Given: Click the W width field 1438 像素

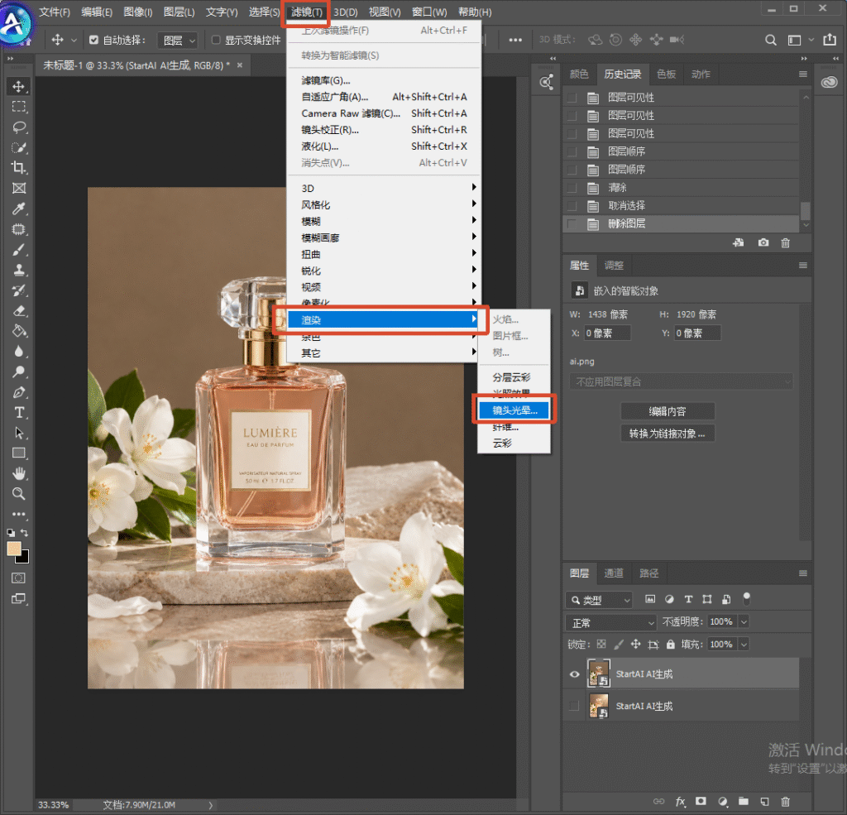Looking at the screenshot, I should 609,314.
